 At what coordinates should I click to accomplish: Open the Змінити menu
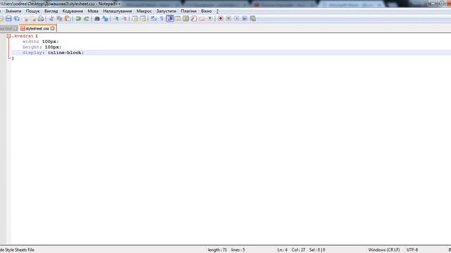point(13,11)
